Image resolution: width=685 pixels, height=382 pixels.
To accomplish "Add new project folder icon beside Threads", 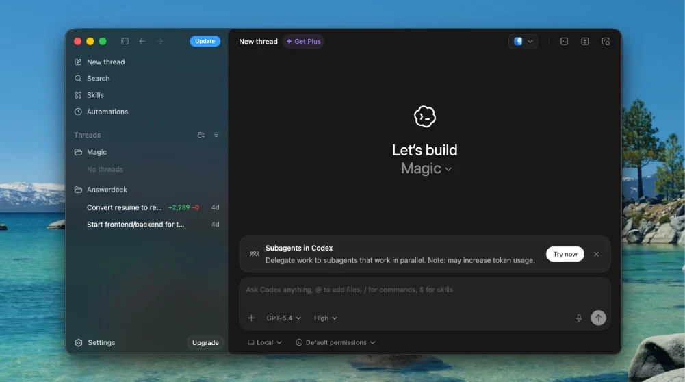I will 201,135.
